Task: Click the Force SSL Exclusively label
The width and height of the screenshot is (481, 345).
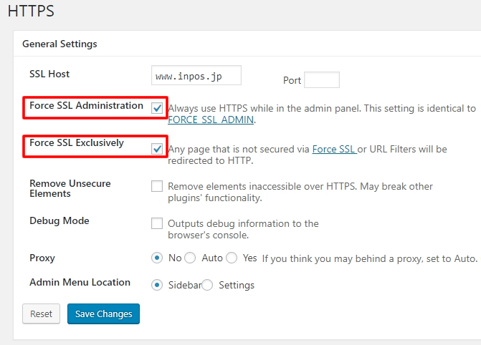Action: click(x=77, y=142)
